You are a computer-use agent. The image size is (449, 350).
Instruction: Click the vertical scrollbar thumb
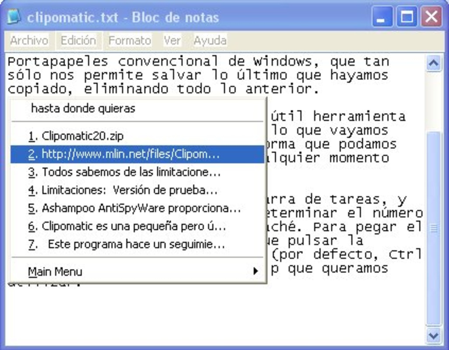pos(433,228)
